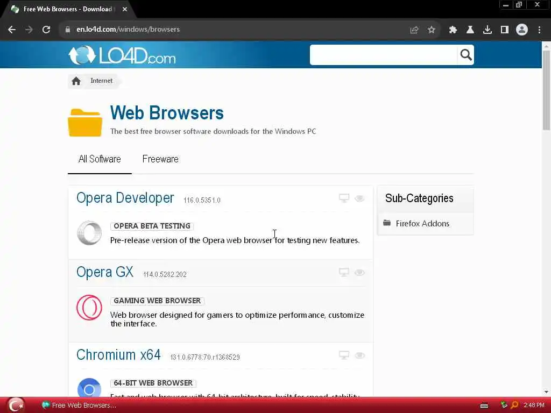Click the LO4D.com logo

click(122, 55)
